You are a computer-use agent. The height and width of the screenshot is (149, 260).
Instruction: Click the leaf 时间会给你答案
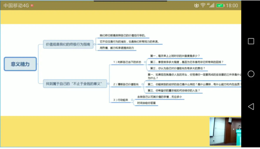point(147,103)
